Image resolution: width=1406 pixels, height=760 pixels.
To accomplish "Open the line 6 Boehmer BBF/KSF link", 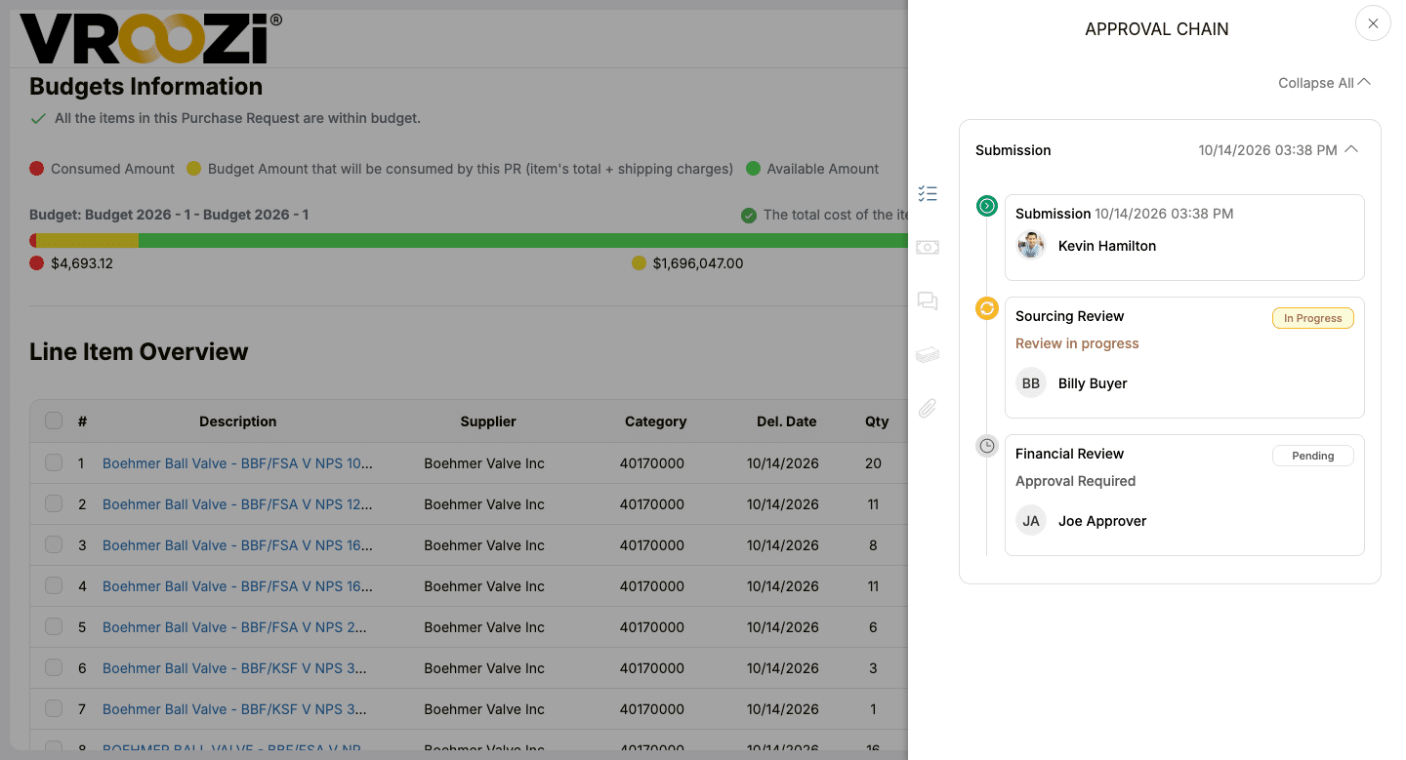I will point(234,668).
